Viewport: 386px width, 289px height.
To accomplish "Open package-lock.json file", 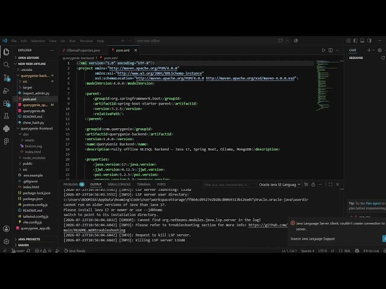I will (36, 193).
